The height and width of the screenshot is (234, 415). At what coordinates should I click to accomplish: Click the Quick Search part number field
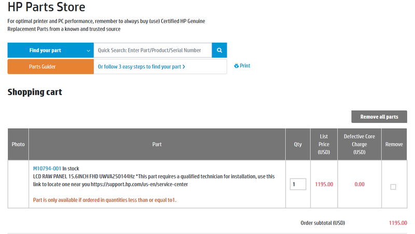[x=153, y=50]
